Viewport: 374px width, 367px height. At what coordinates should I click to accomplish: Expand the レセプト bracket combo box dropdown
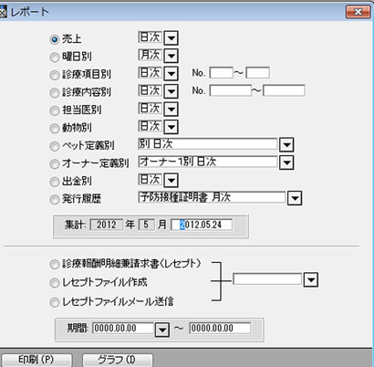311,280
